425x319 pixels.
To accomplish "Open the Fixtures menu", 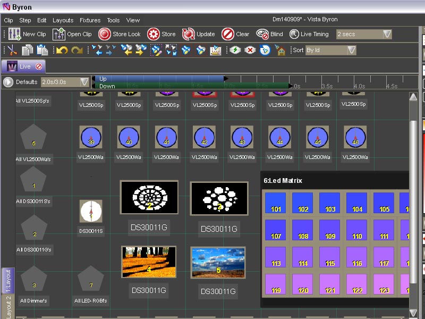I will (x=90, y=20).
